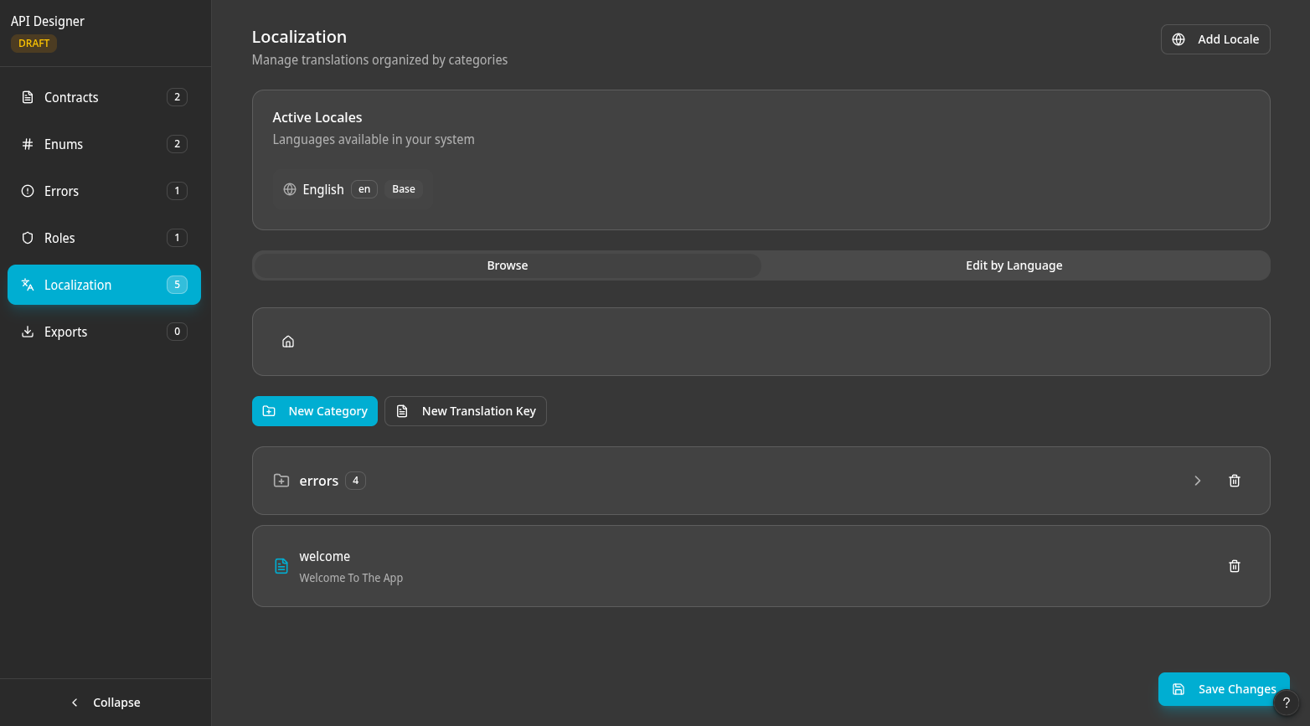Image resolution: width=1310 pixels, height=726 pixels.
Task: Click the folder-plus icon in New Category
Action: click(269, 411)
